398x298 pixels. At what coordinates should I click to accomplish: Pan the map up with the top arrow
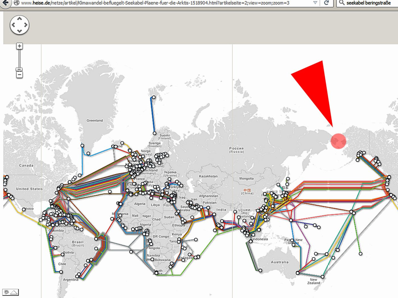(x=20, y=19)
